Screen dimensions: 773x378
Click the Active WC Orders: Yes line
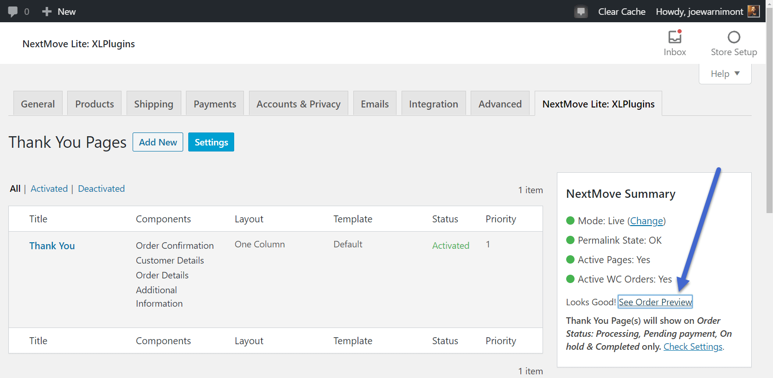pos(619,279)
